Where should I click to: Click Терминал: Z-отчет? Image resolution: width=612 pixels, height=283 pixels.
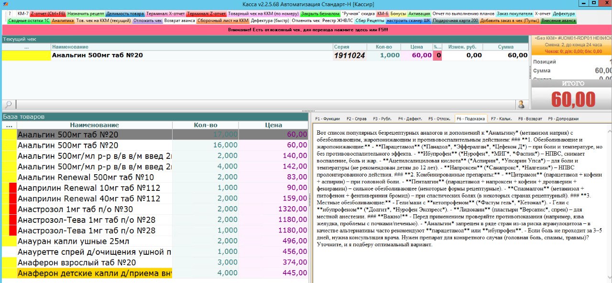coord(207,14)
